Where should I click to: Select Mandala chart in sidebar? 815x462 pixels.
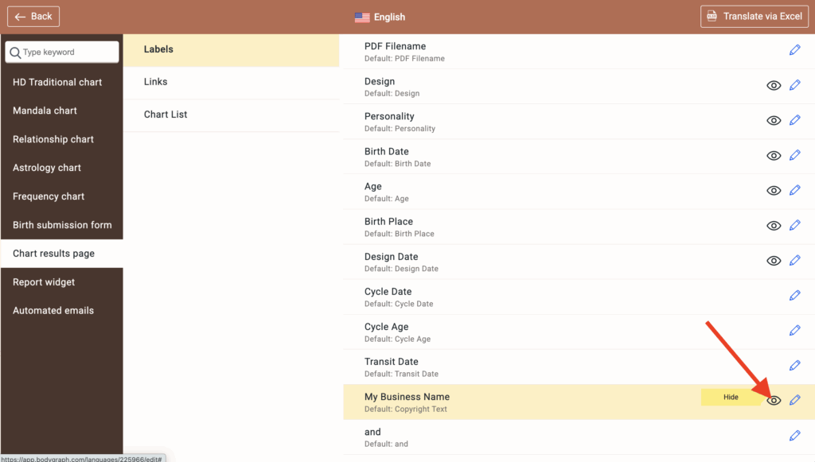pos(45,111)
